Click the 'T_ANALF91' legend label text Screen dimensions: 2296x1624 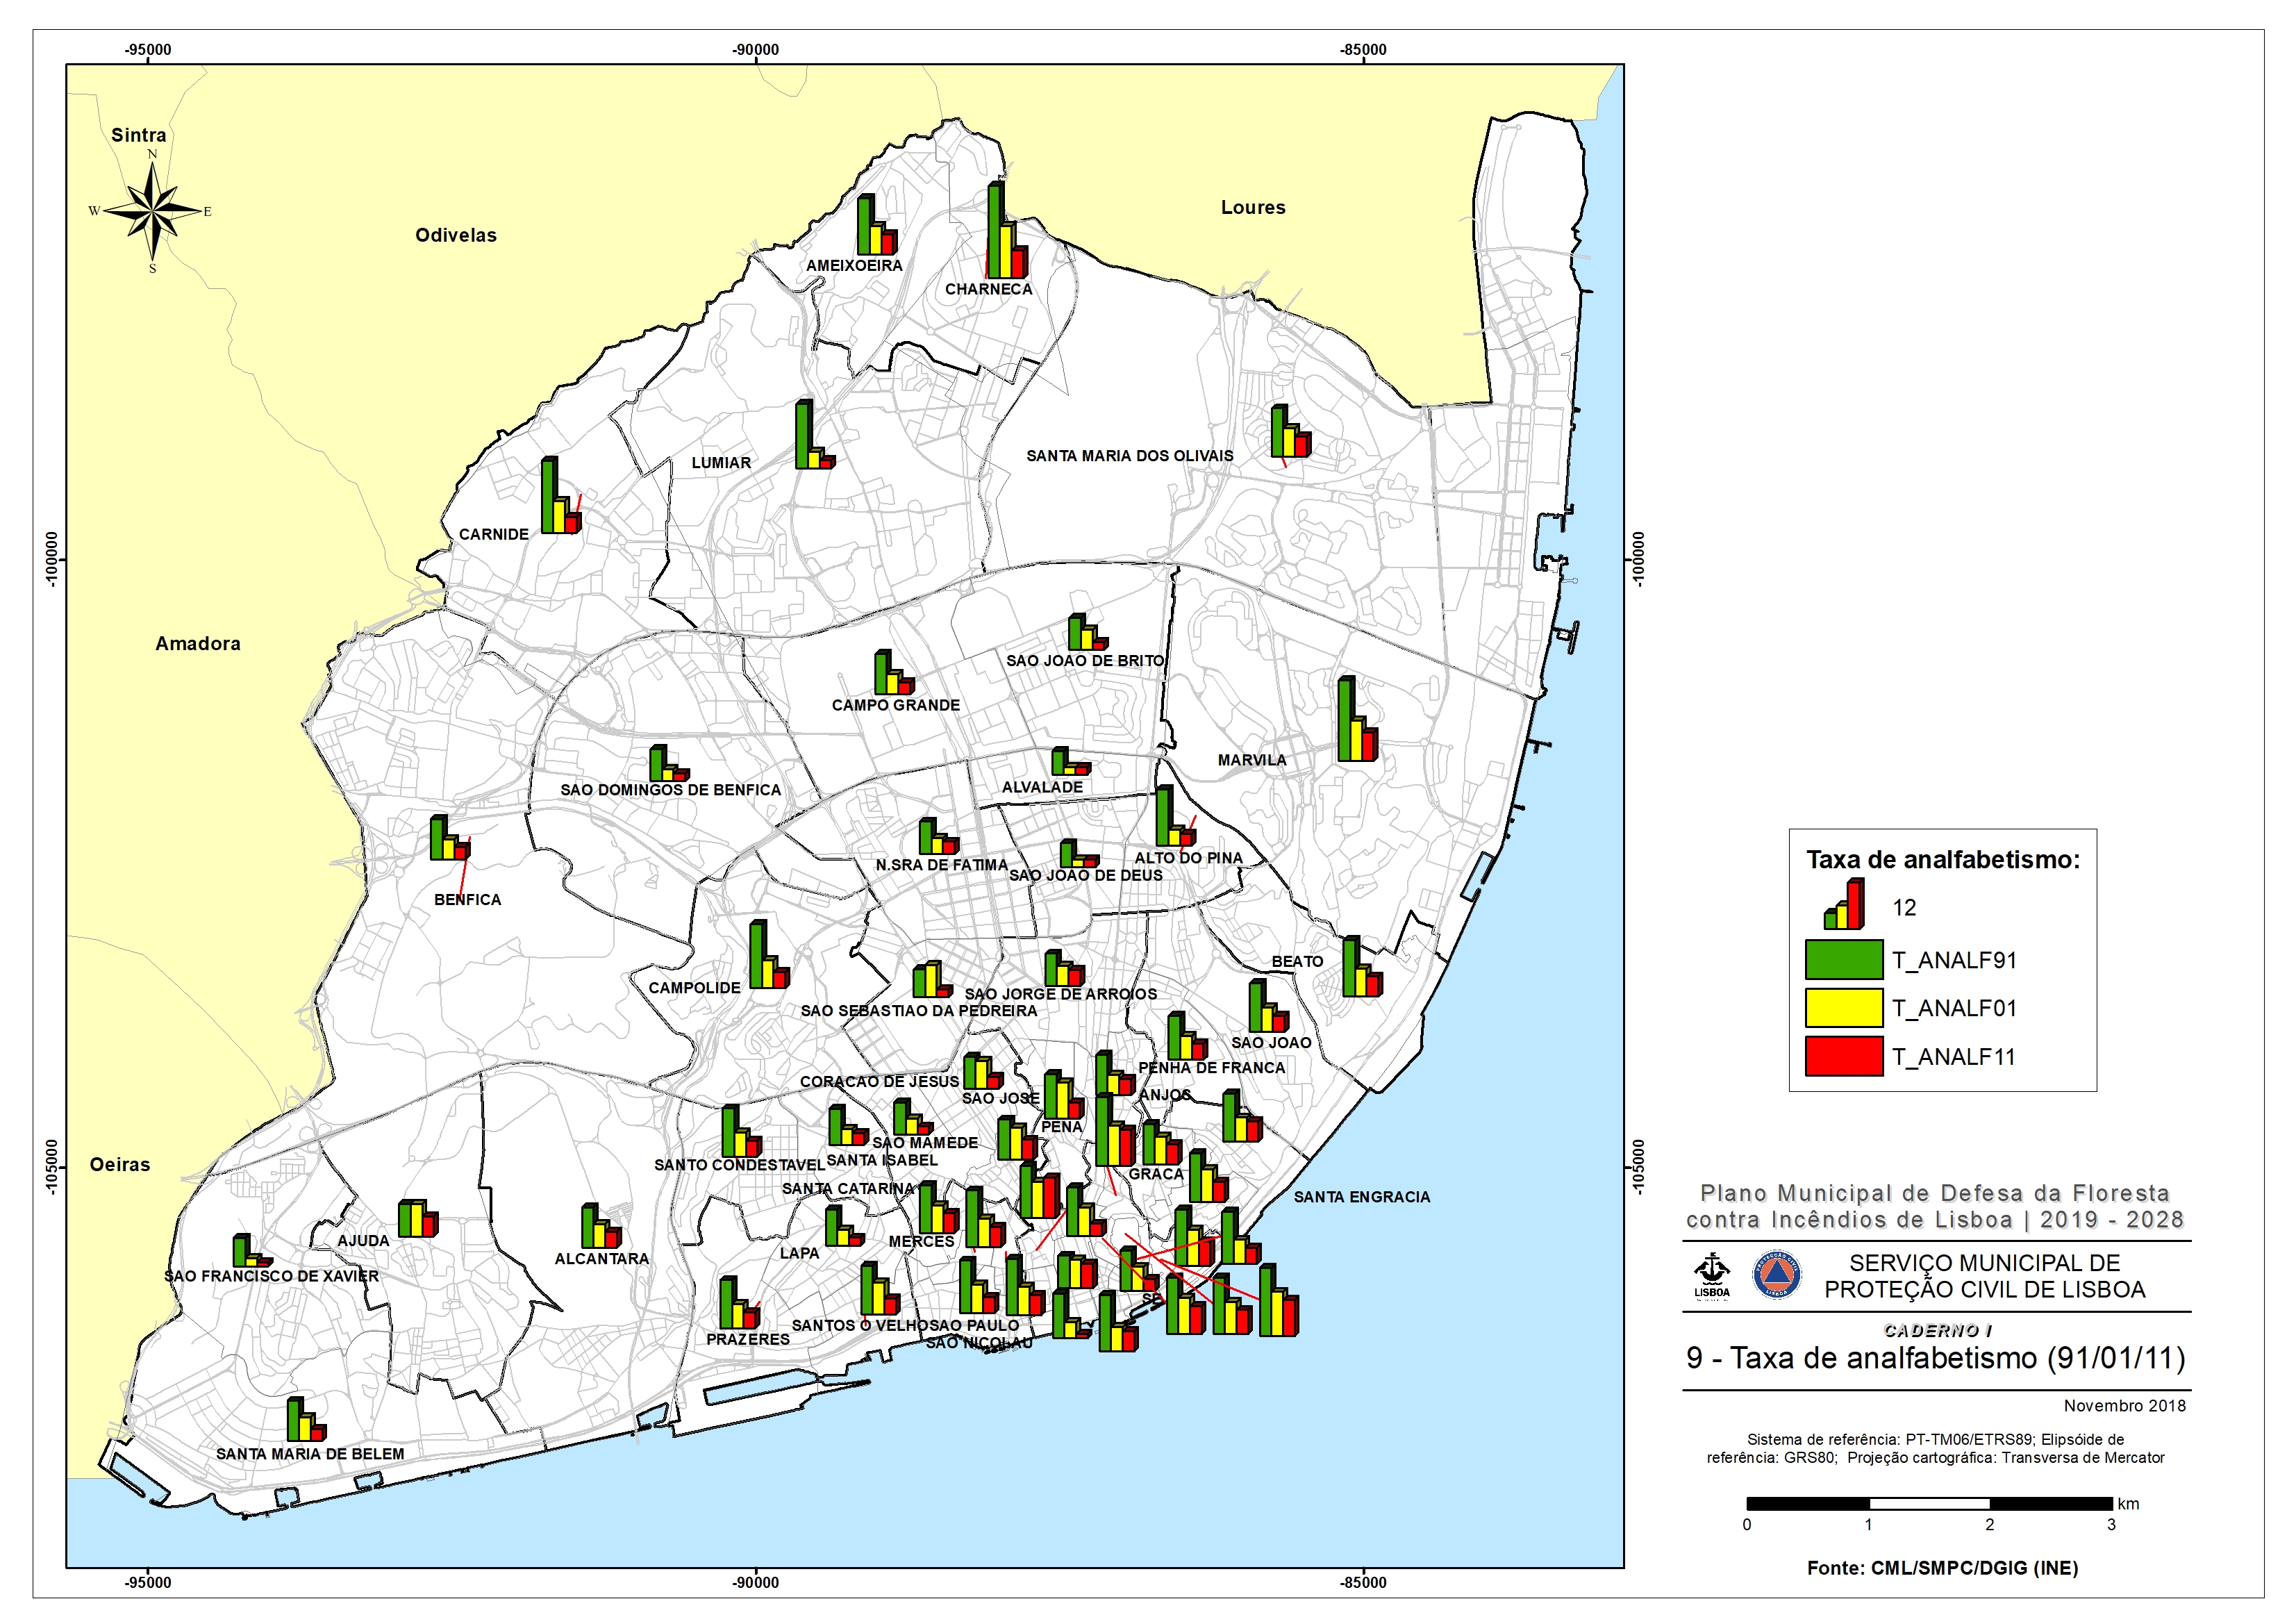[x=1955, y=960]
